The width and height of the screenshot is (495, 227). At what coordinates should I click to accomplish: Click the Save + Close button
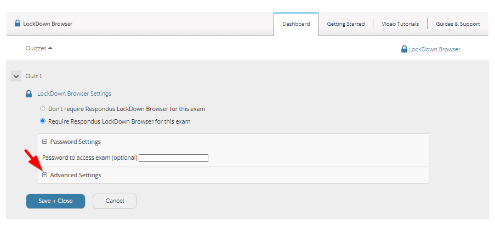pyautogui.click(x=55, y=201)
